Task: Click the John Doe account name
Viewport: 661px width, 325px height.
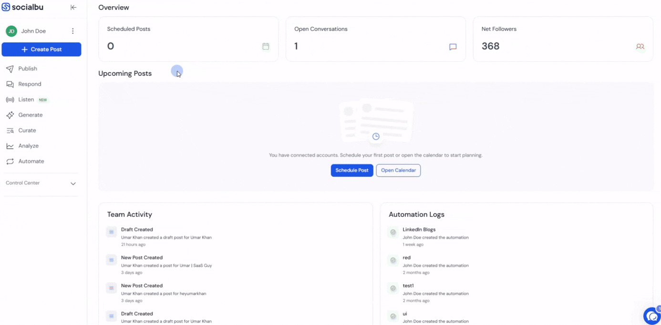Action: (33, 31)
